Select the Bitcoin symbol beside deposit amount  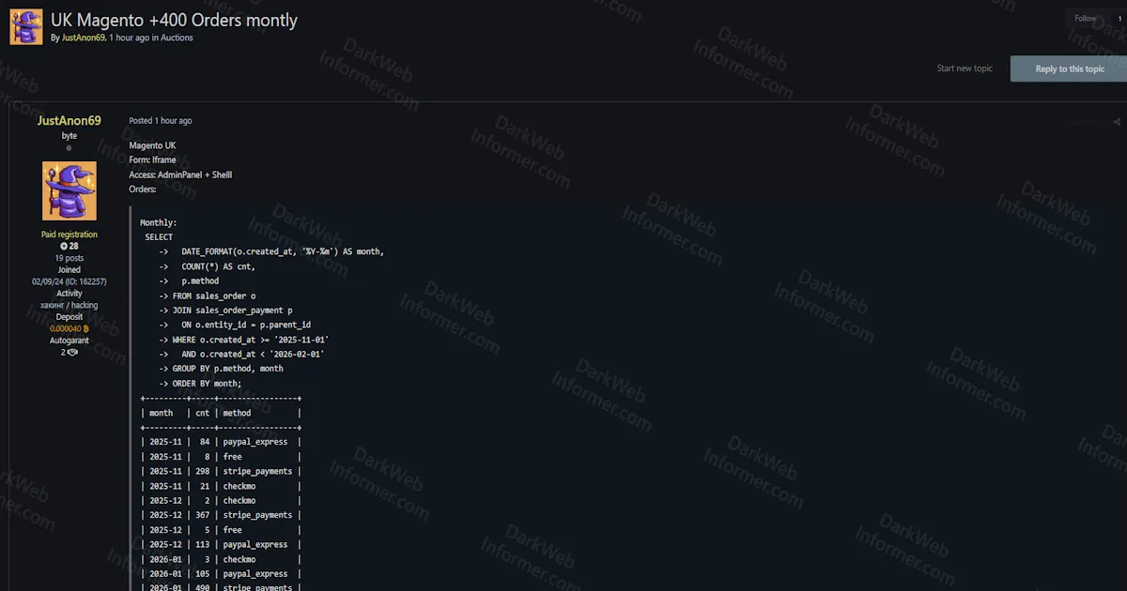click(85, 330)
